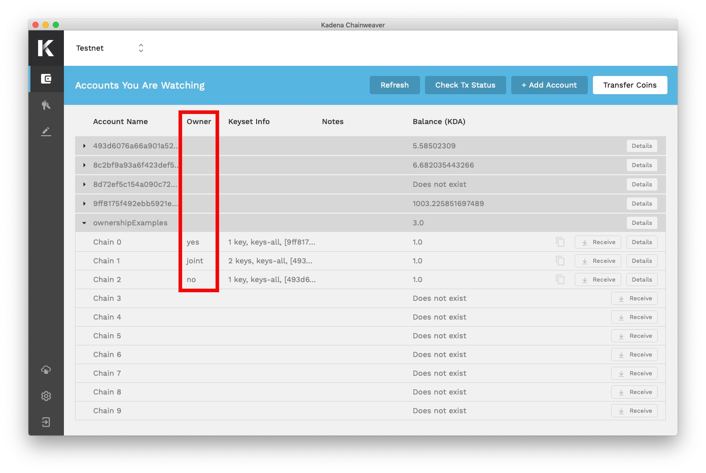Screen dimensions: 706x473
Task: Click the Check Tx Status button
Action: point(465,85)
